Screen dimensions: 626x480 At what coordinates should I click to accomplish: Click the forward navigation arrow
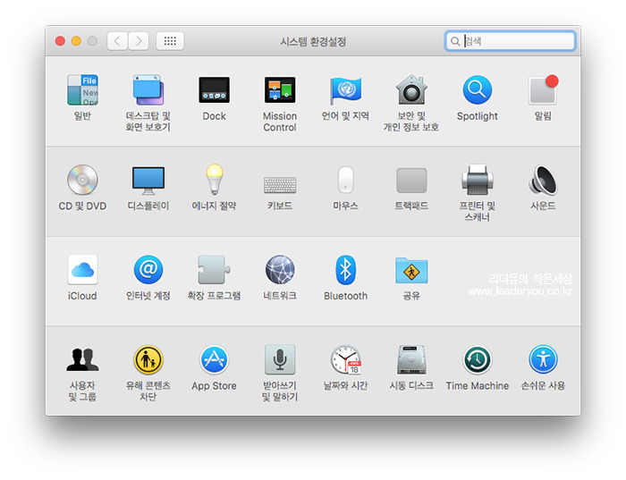coord(139,41)
